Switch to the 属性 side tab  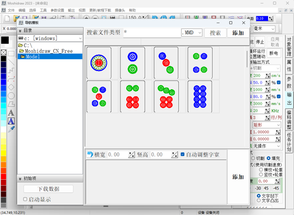(x=289, y=65)
